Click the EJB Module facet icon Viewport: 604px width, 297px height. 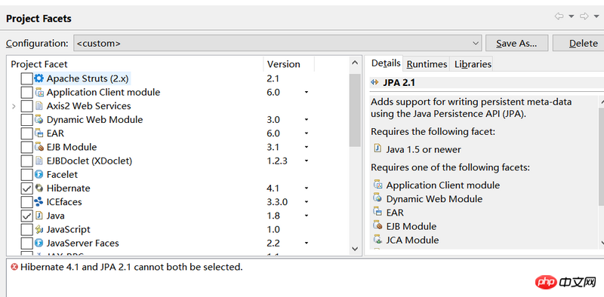[39, 147]
